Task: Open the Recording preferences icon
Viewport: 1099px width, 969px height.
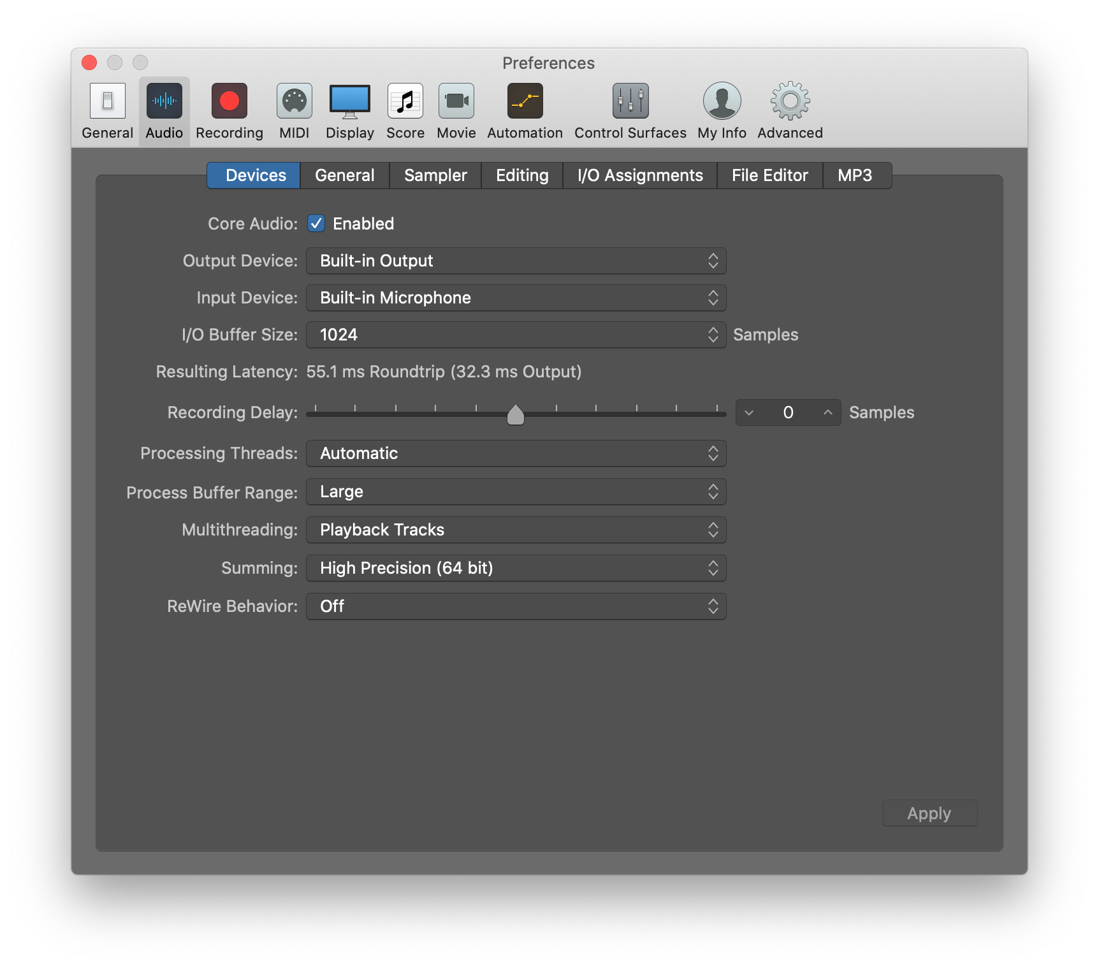Action: [228, 110]
